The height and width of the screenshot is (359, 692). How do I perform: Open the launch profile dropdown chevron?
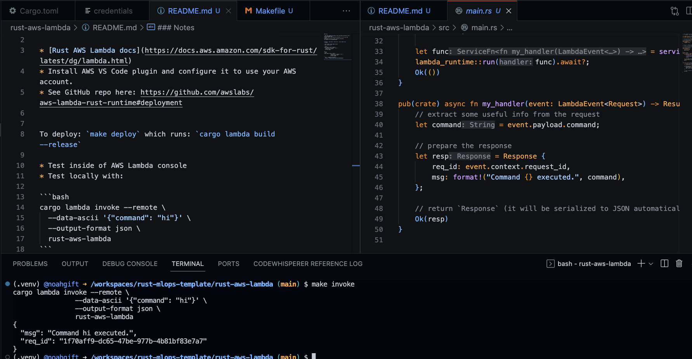coord(651,264)
